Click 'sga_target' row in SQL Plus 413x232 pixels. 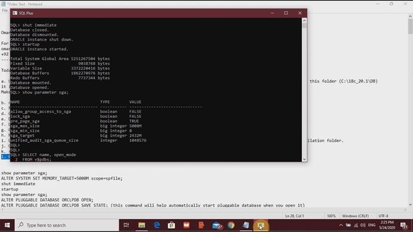76,136
